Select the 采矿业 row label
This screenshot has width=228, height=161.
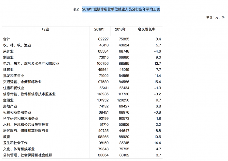(x=8, y=51)
